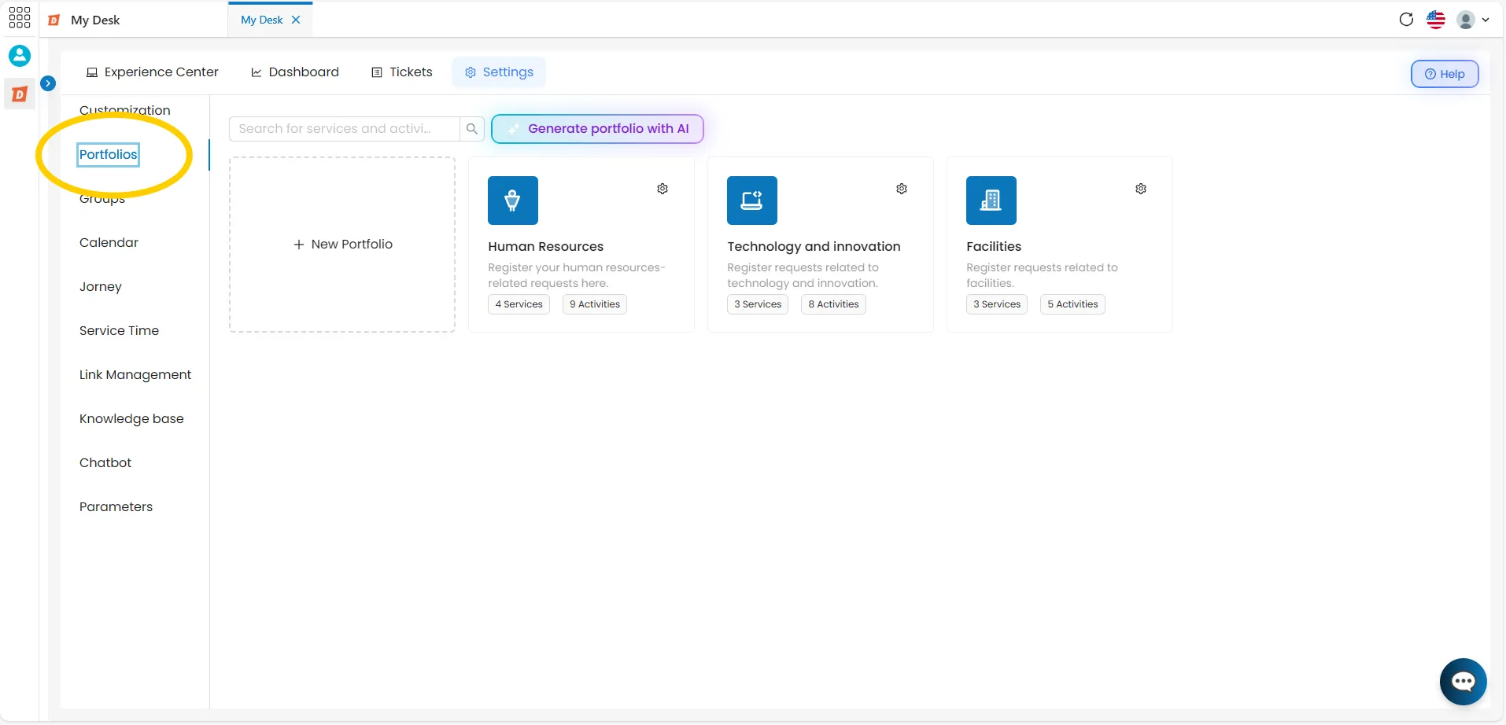Click Technology 8 Activities badge

pyautogui.click(x=833, y=304)
